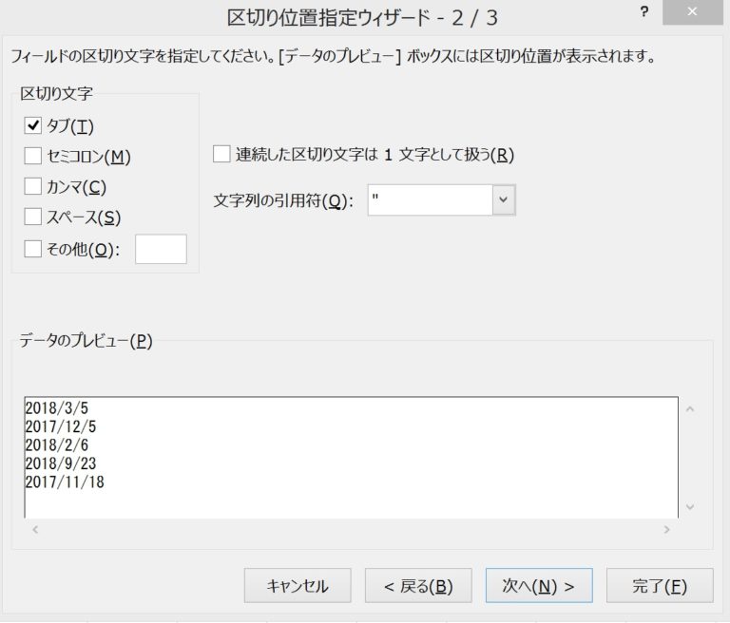
Task: Toggle 連続した区切り文字は1文字として扱う checkbox
Action: coord(221,154)
